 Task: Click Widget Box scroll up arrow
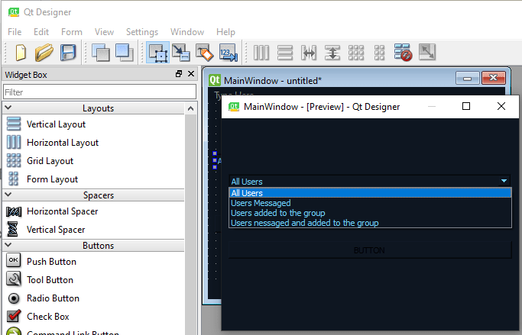coord(191,108)
